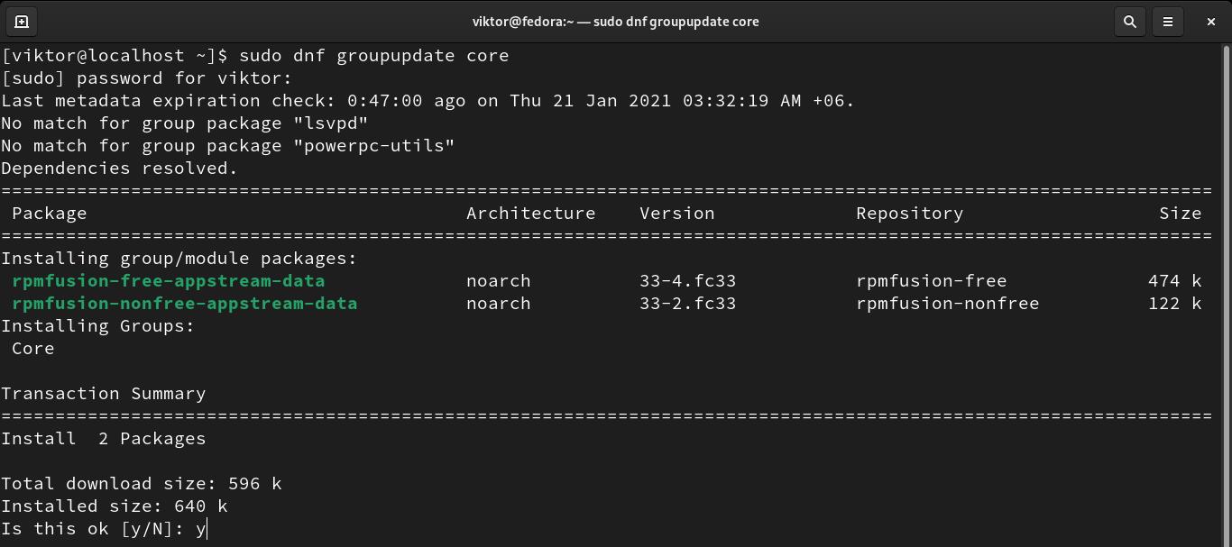Click the Architecture column header
This screenshot has width=1232, height=547.
point(530,214)
